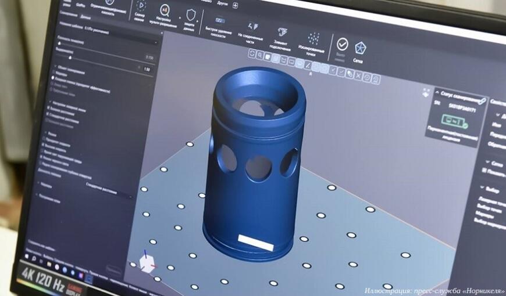
Task: Switch to the Данные tab in the left panel
Action: [x=85, y=17]
